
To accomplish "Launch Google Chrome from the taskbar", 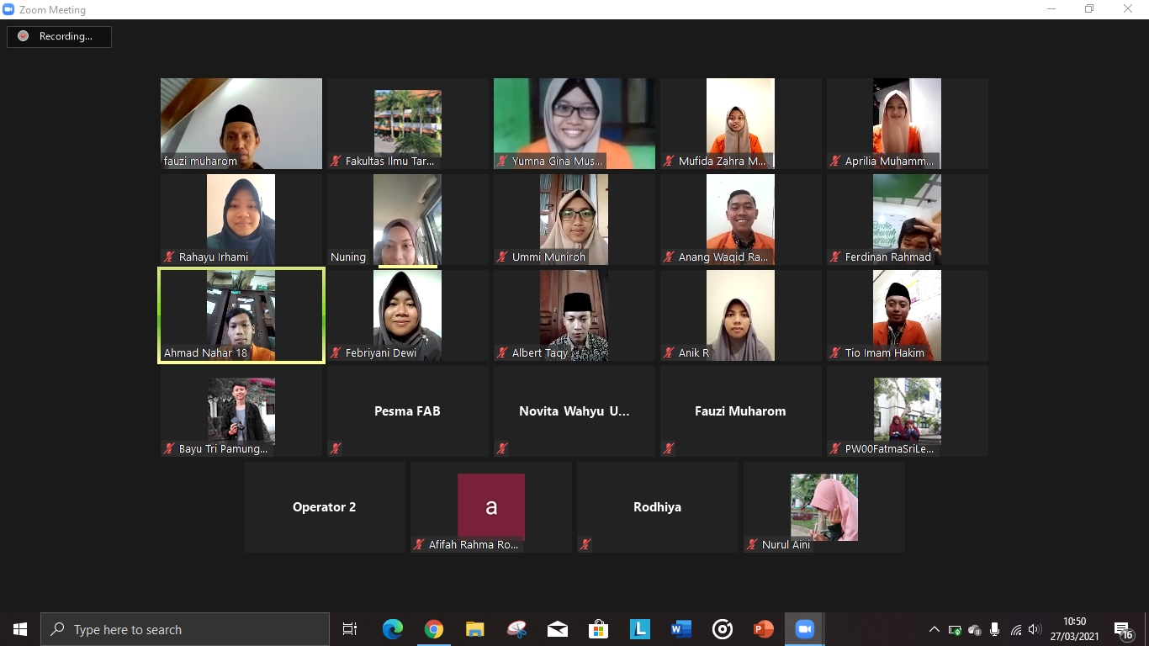I will coord(433,629).
